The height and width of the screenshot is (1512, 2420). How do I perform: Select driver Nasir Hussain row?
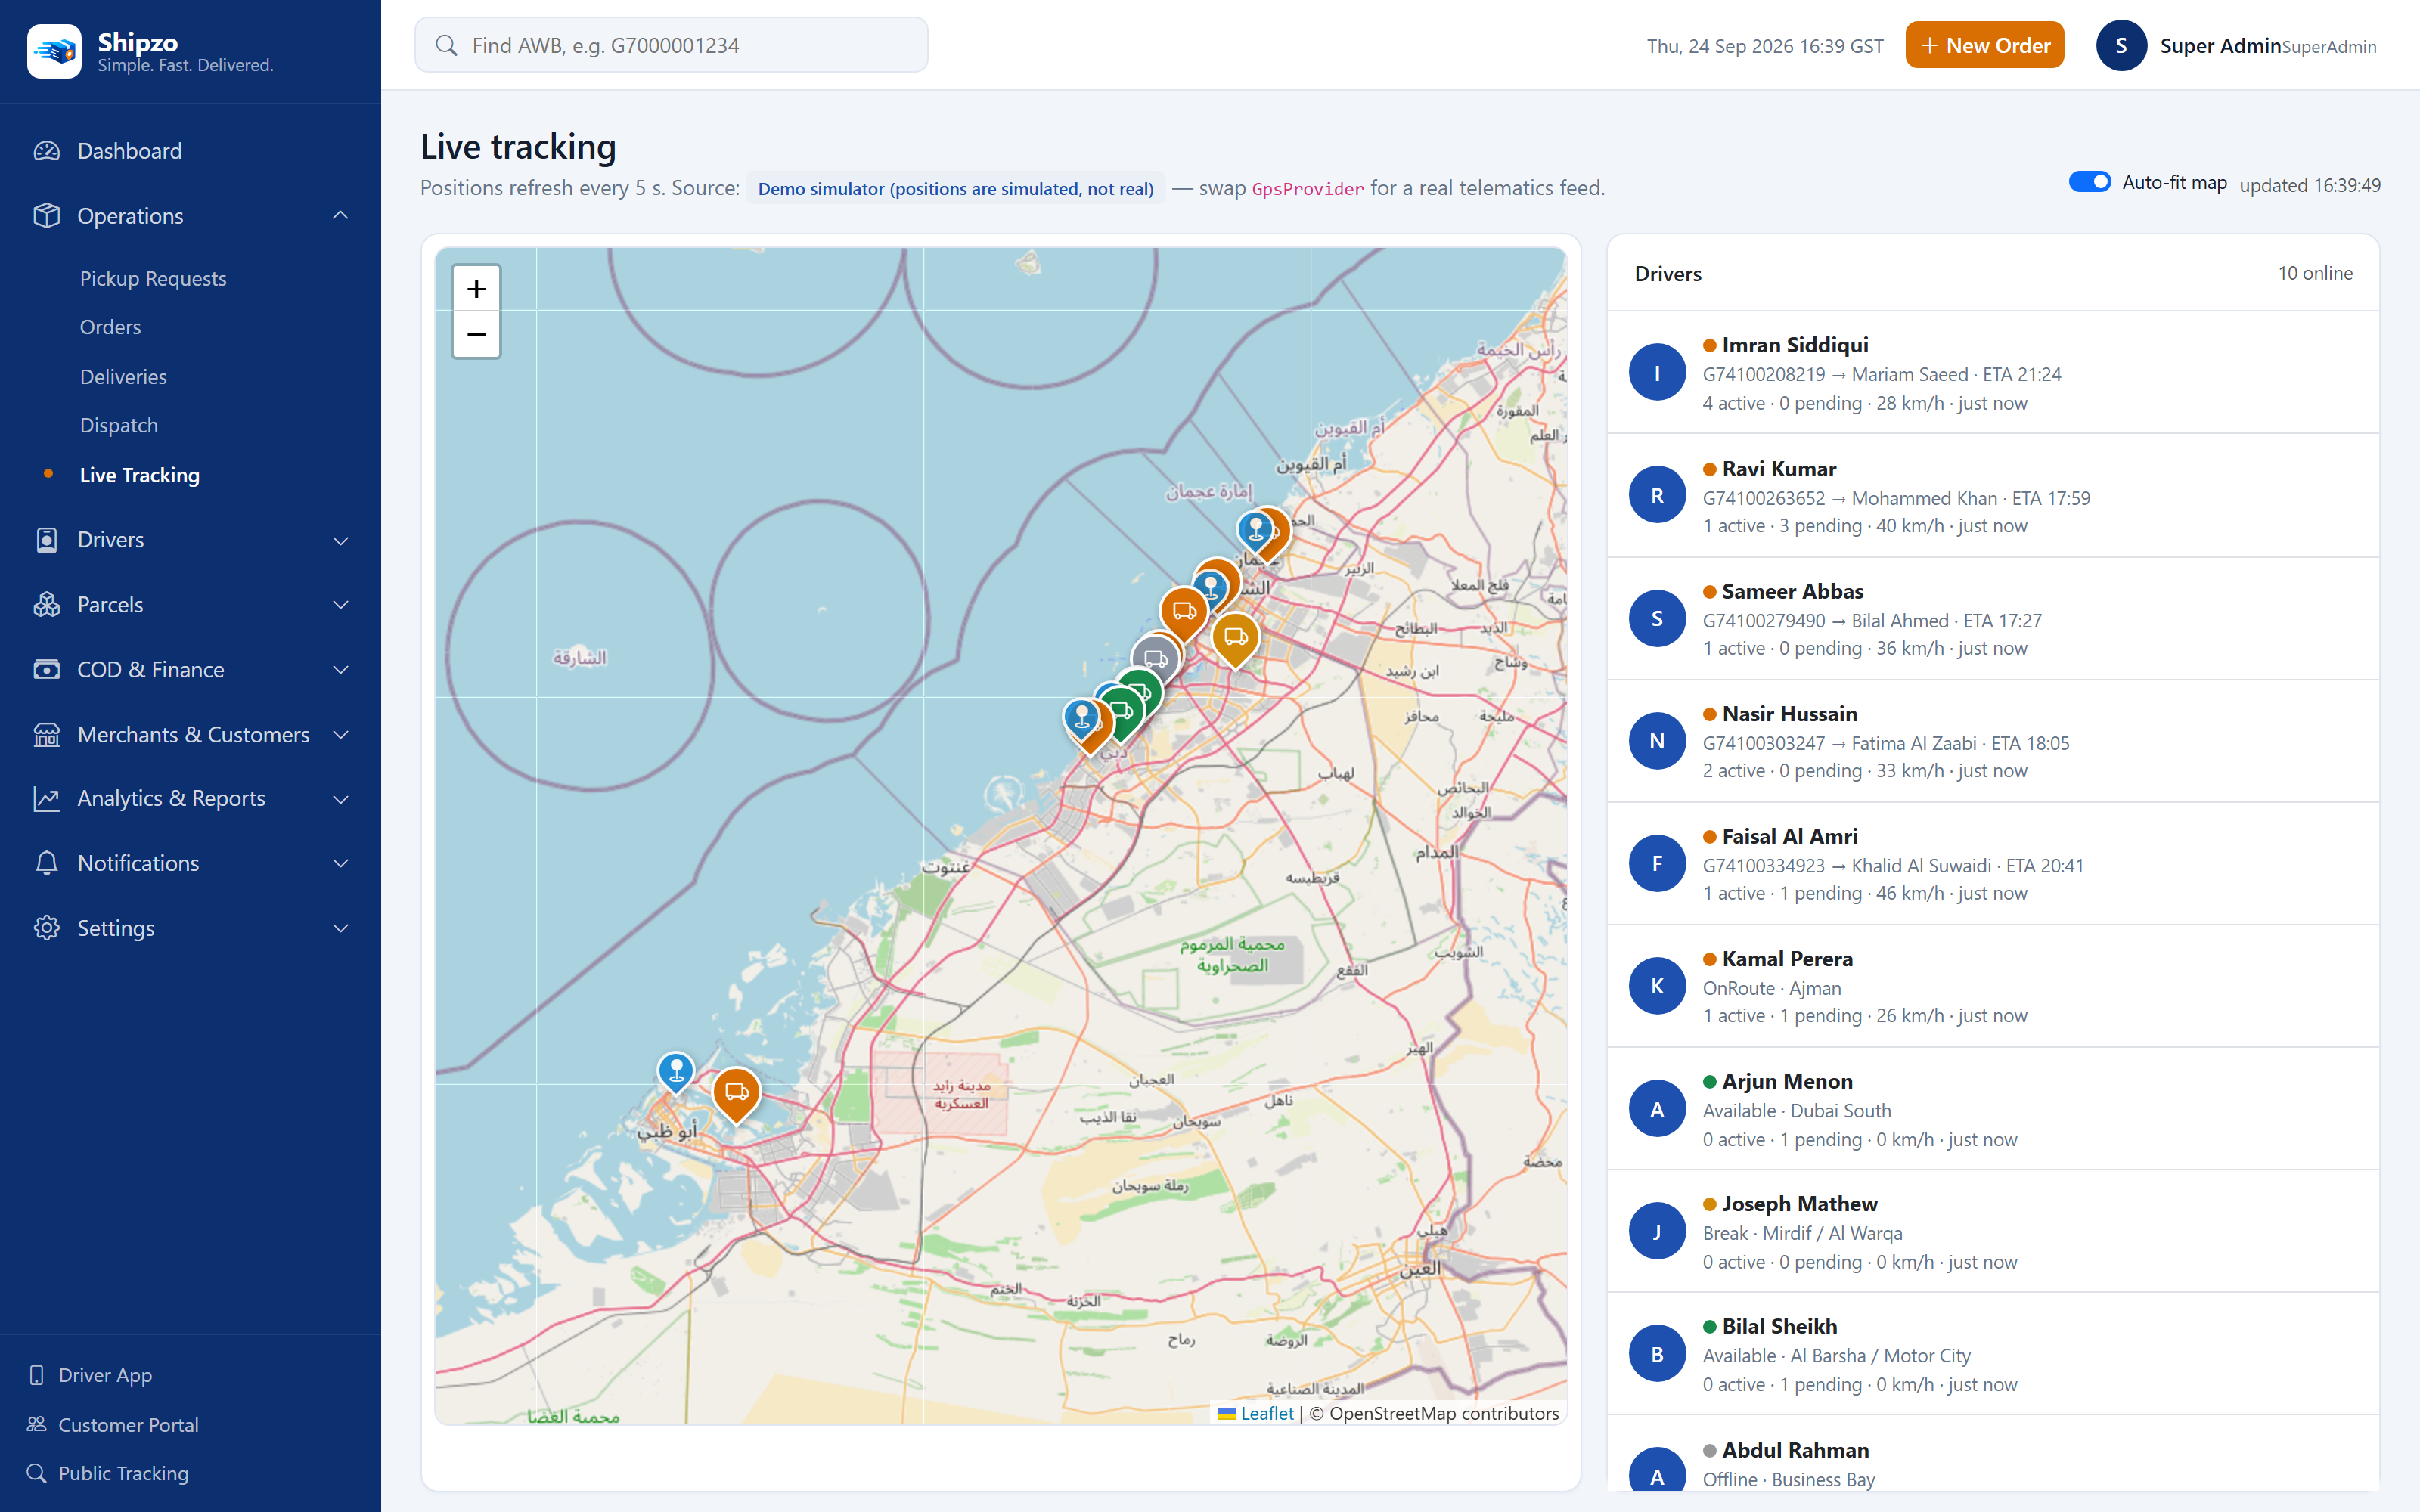pyautogui.click(x=1992, y=741)
